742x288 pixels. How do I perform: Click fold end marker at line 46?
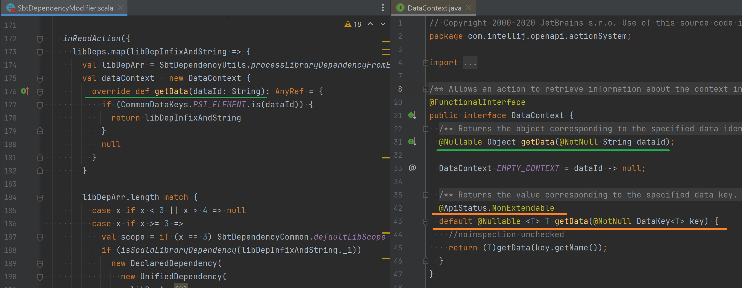click(x=425, y=261)
